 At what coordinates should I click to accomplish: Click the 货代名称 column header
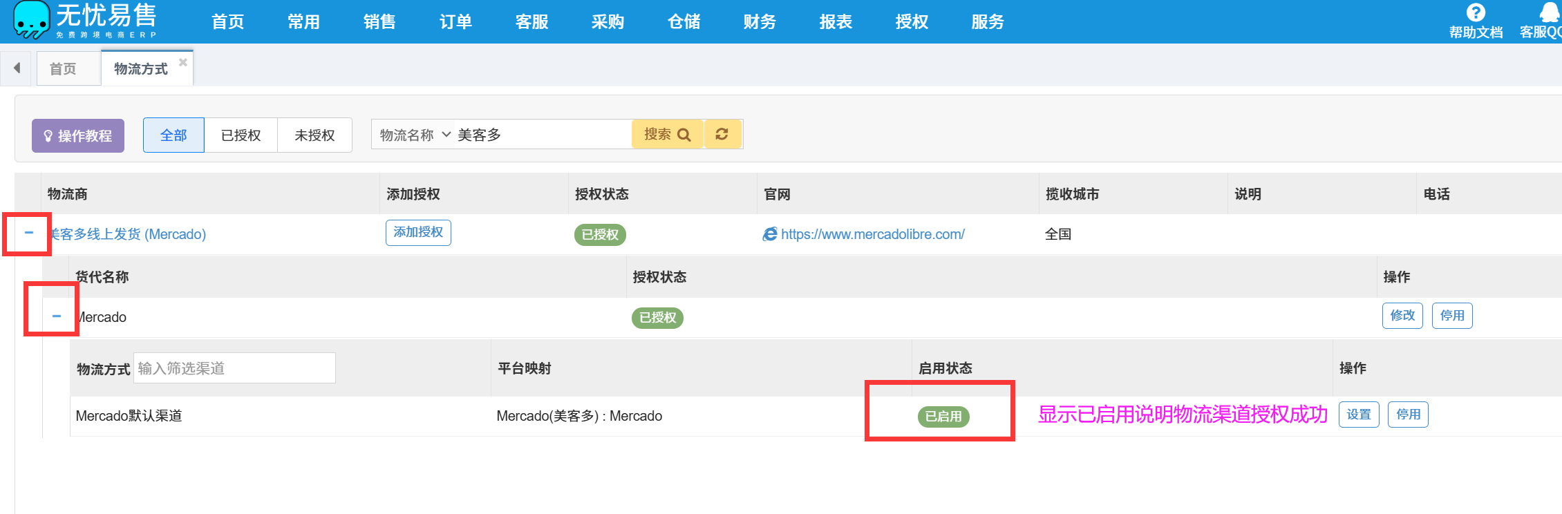click(x=102, y=277)
